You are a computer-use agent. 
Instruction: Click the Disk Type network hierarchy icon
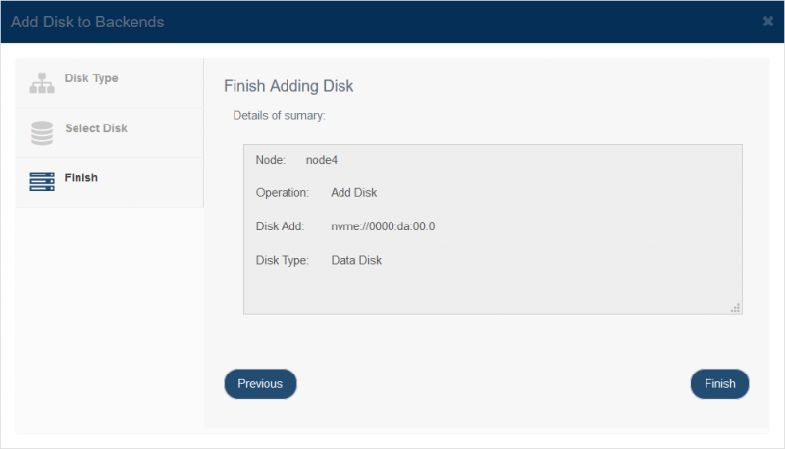42,83
